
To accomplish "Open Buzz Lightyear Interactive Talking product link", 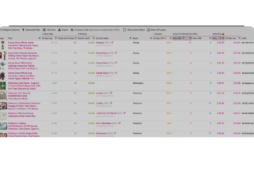I will click(23, 66).
